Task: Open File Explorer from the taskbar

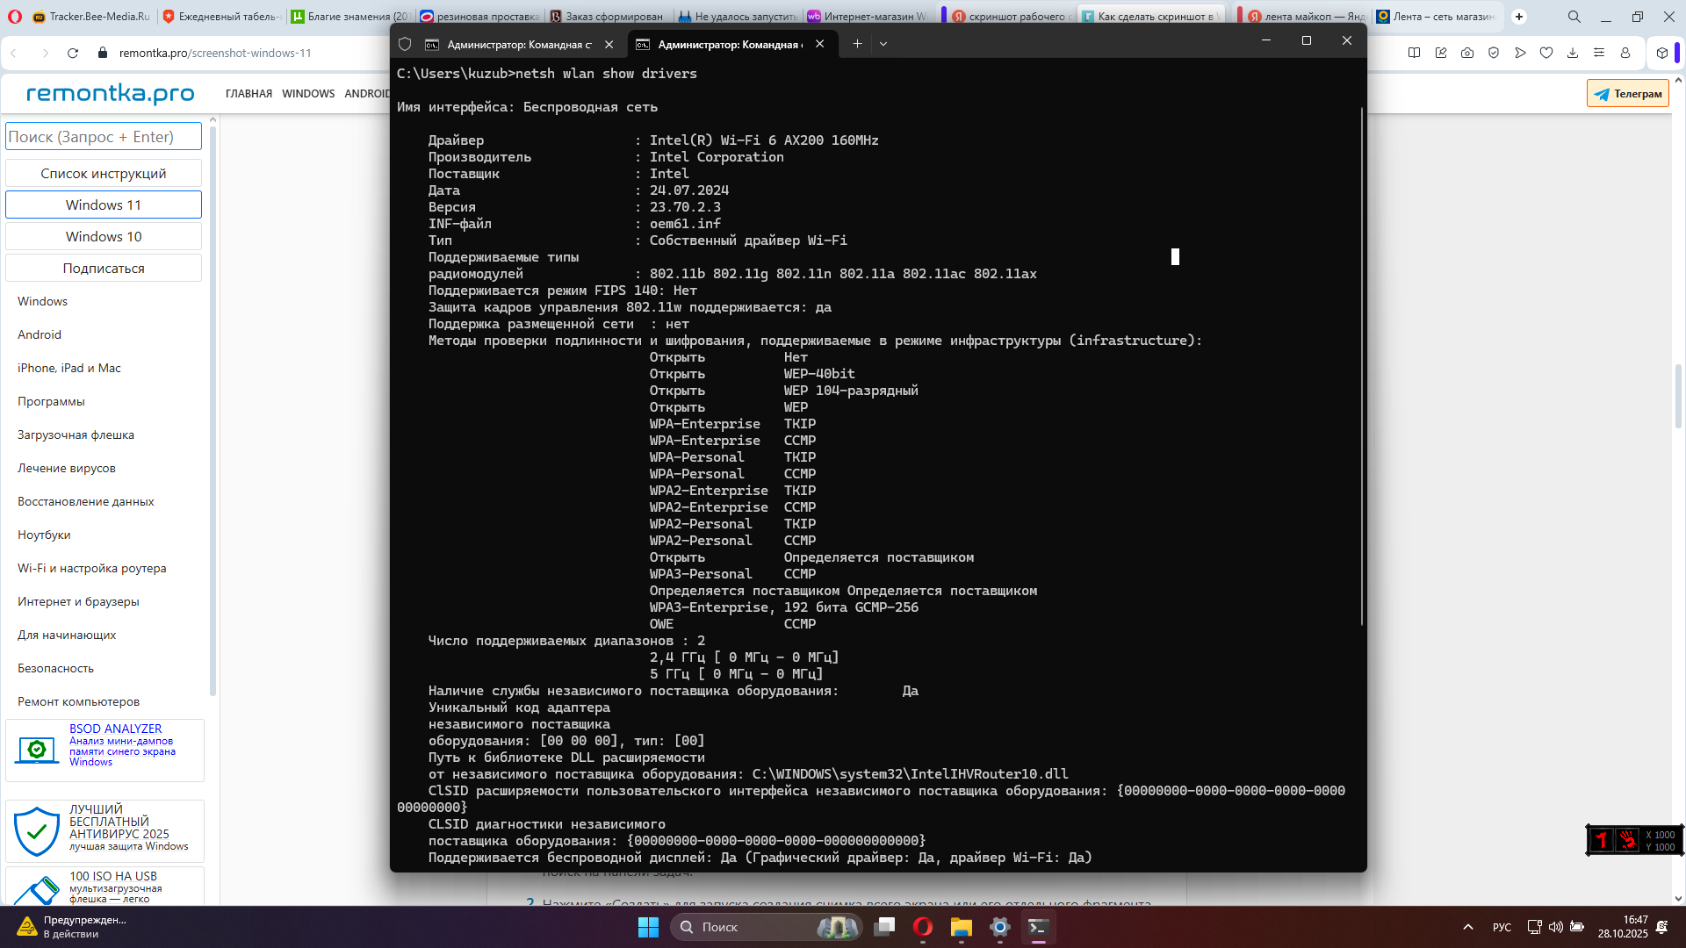Action: pos(961,927)
